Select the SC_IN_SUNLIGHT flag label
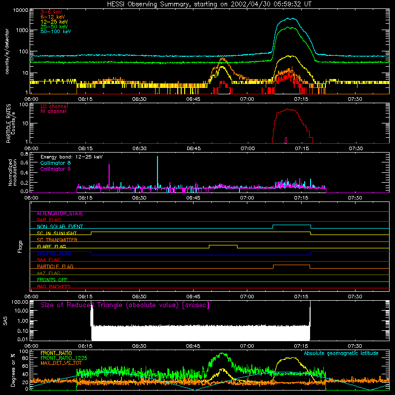 click(57, 233)
